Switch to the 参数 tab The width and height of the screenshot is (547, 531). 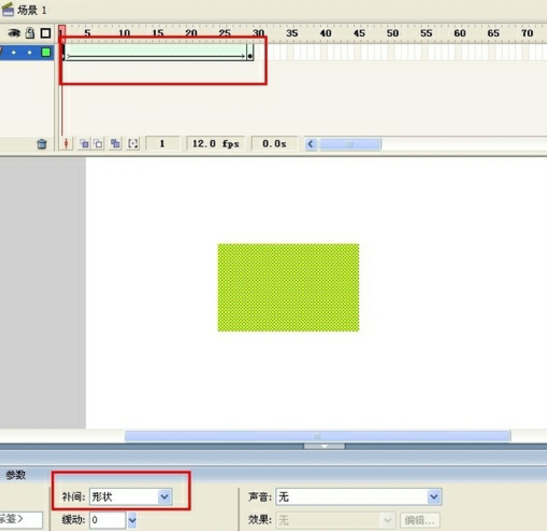coord(16,475)
